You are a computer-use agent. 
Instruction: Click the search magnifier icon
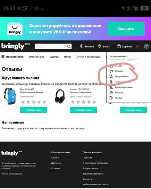pos(69,46)
